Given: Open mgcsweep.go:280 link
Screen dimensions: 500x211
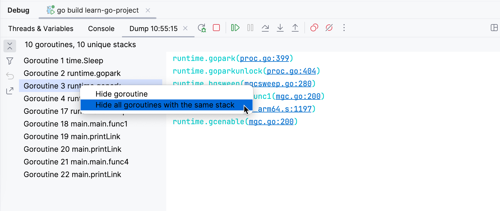Looking at the screenshot, I should [x=278, y=84].
